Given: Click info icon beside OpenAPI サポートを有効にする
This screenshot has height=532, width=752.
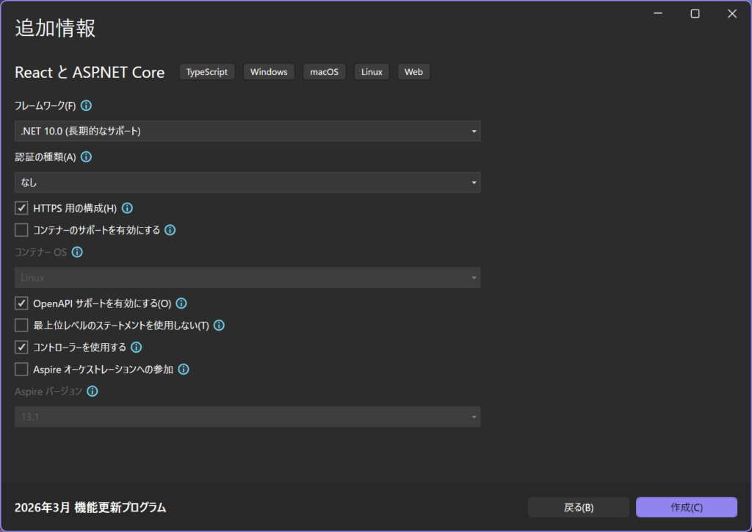Looking at the screenshot, I should pos(181,303).
